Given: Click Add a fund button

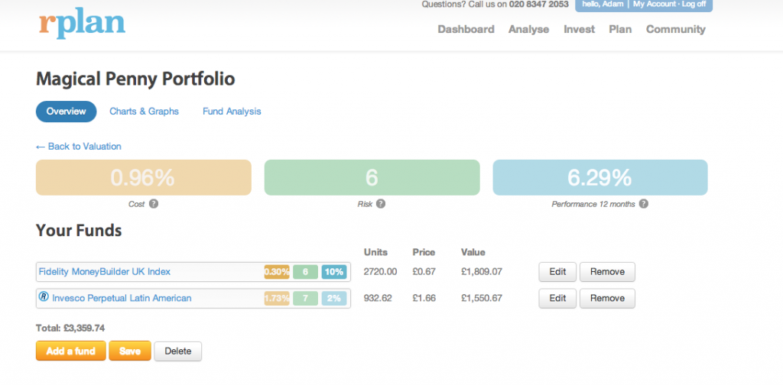Looking at the screenshot, I should 71,351.
